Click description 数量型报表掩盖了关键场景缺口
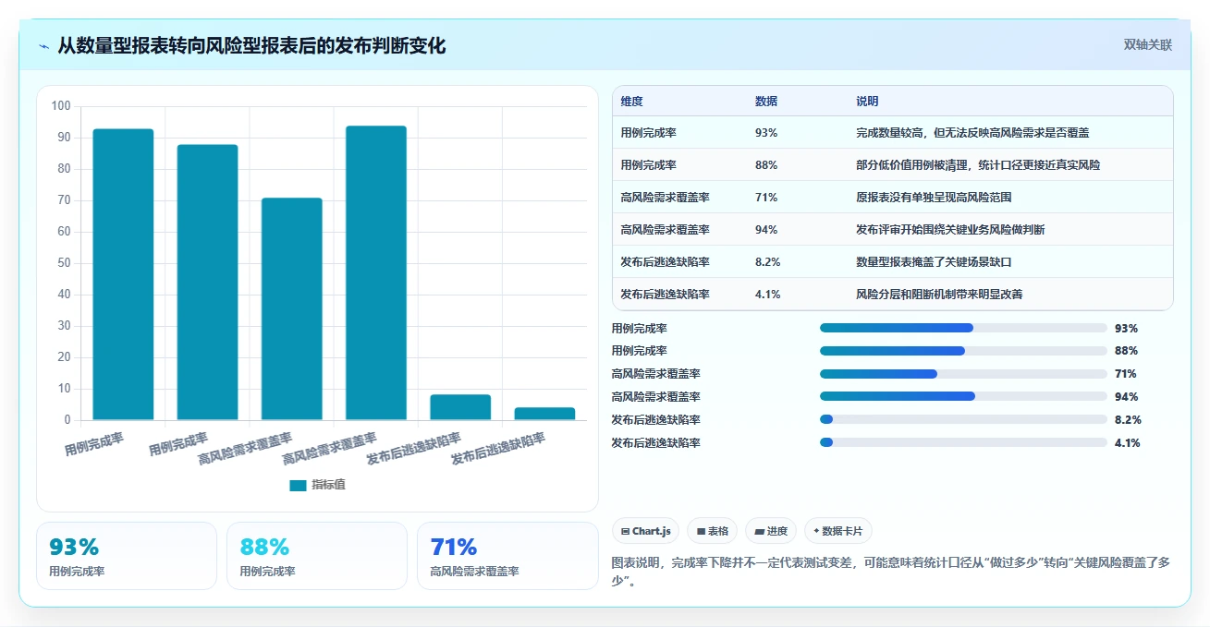Image resolution: width=1210 pixels, height=627 pixels. [x=935, y=262]
